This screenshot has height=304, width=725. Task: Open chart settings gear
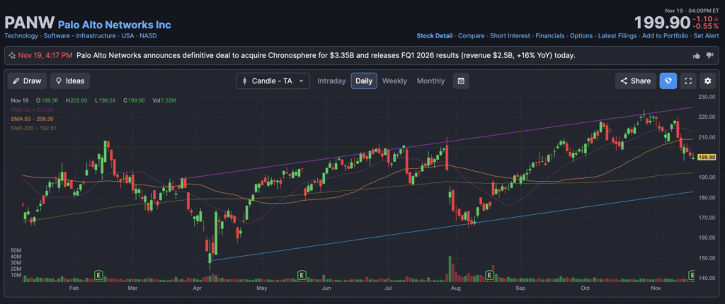coord(707,81)
